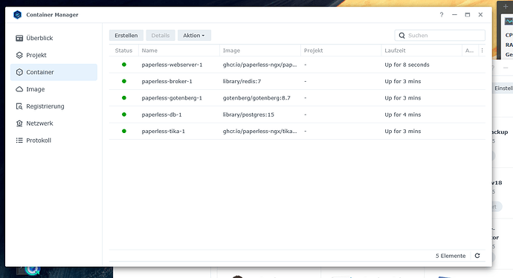
Task: Click the '5 Elemente' count text
Action: click(451, 256)
